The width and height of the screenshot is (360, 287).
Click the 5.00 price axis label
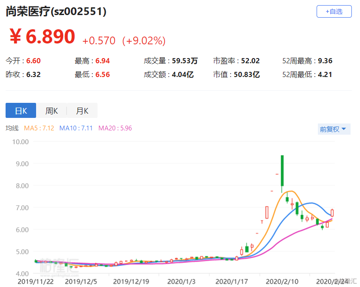point(22,252)
